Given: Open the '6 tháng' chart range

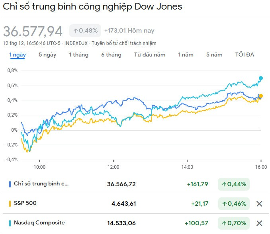Looking at the screenshot, I should pyautogui.click(x=111, y=55).
